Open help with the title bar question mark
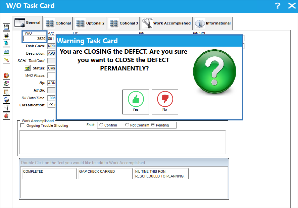 [x=278, y=6]
